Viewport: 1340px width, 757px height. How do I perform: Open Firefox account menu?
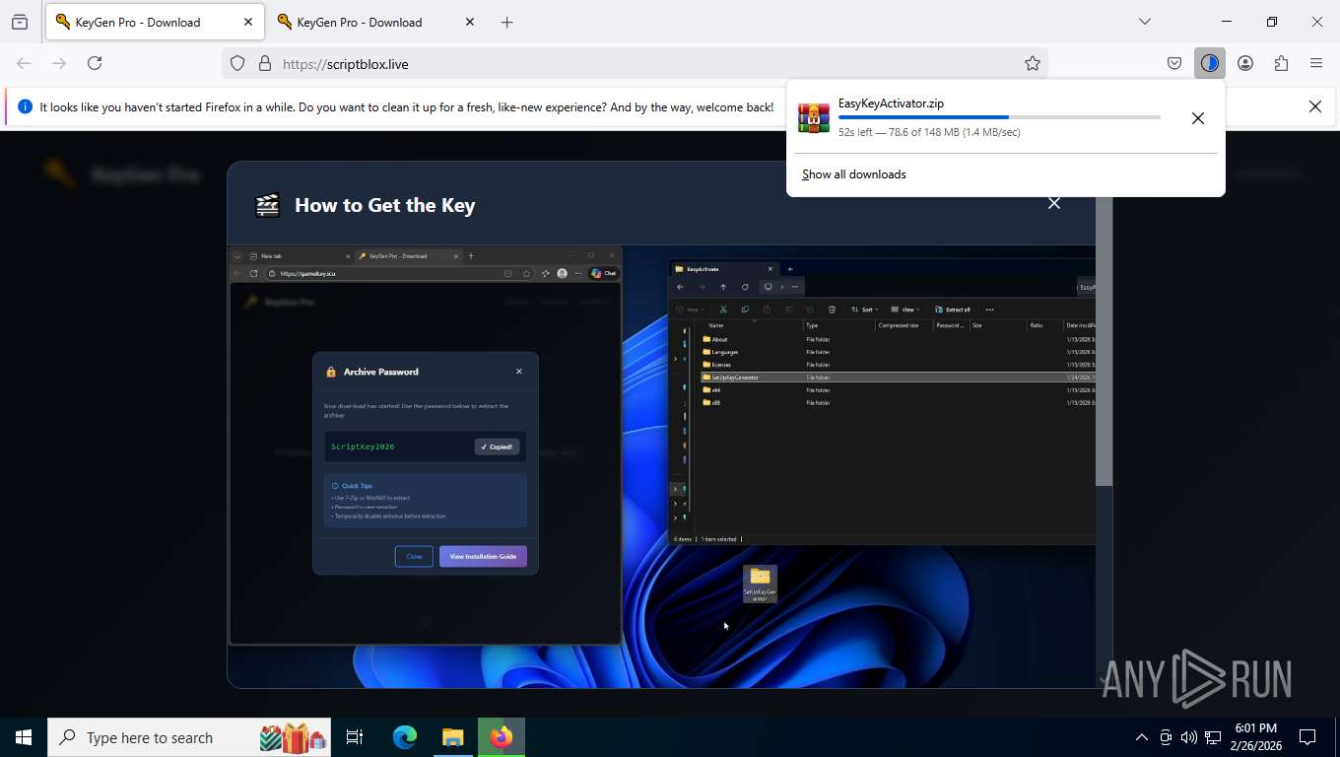click(x=1245, y=63)
